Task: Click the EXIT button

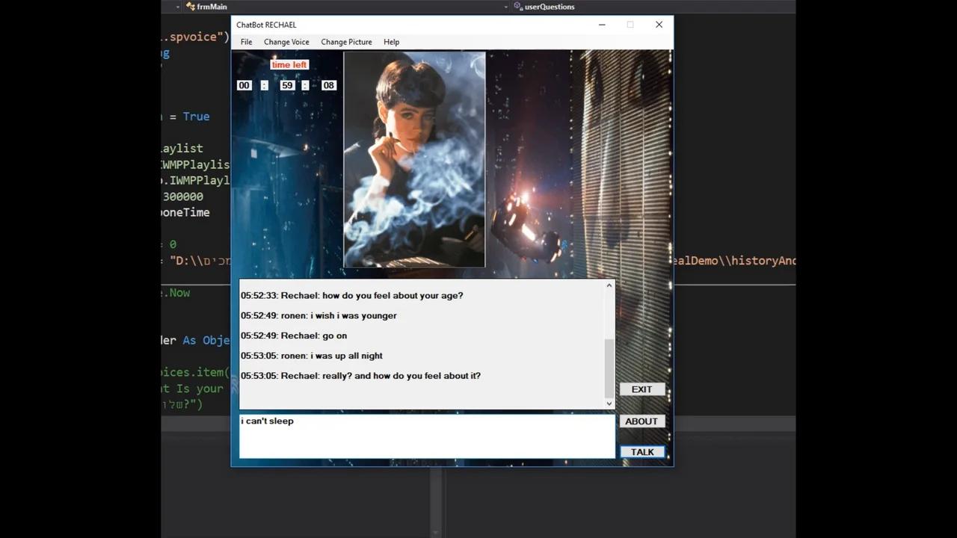Action: point(641,389)
